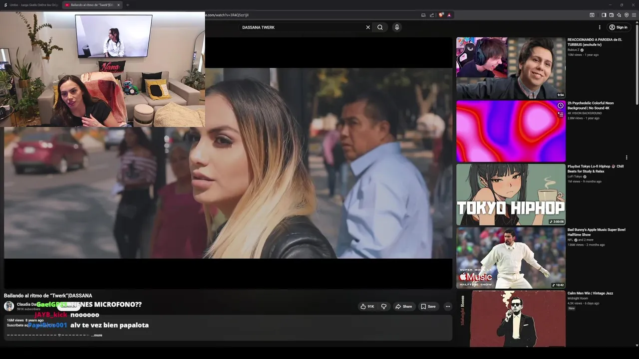639x359 pixels.
Task: Open options menu for Psychedelic Neon video
Action: (627, 158)
